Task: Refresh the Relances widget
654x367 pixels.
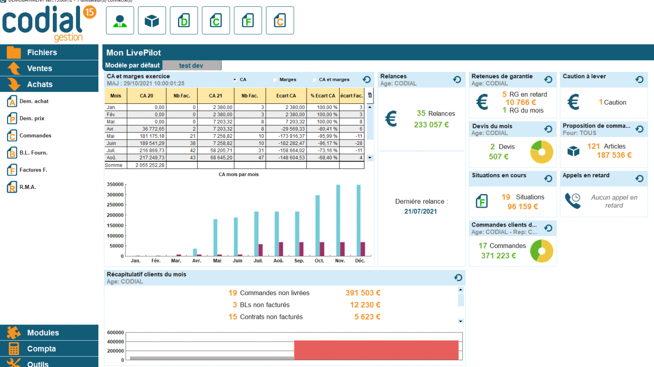Action: tap(457, 79)
